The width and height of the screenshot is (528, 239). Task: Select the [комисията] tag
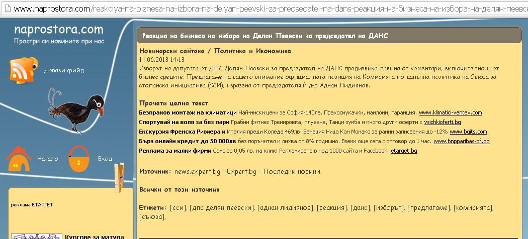pyautogui.click(x=474, y=208)
